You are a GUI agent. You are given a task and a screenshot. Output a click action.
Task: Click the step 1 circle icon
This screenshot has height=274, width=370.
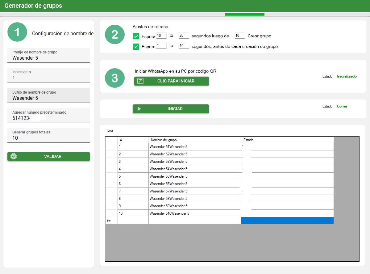(18, 32)
